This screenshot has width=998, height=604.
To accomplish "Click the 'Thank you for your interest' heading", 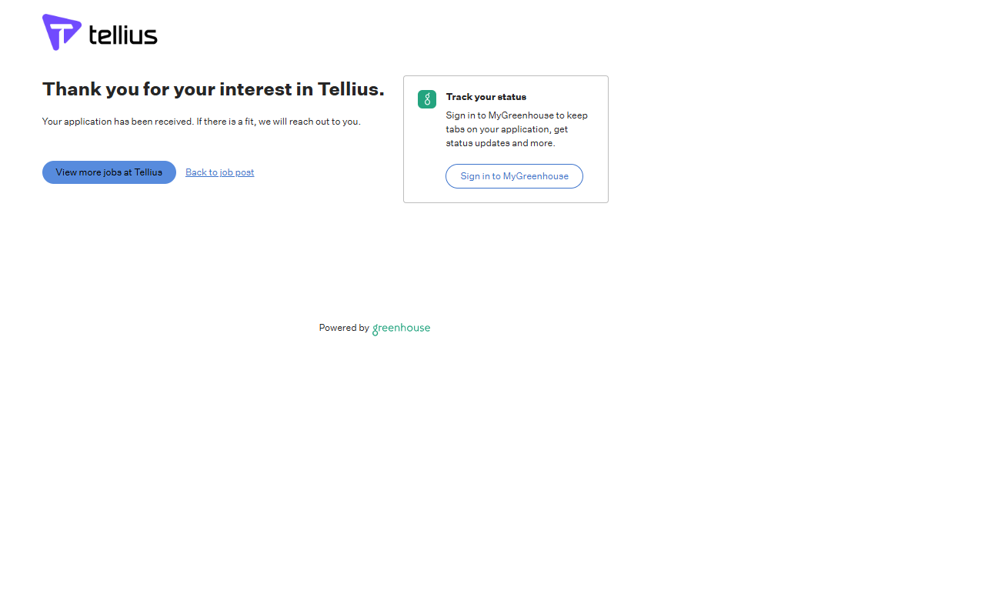I will pos(213,89).
